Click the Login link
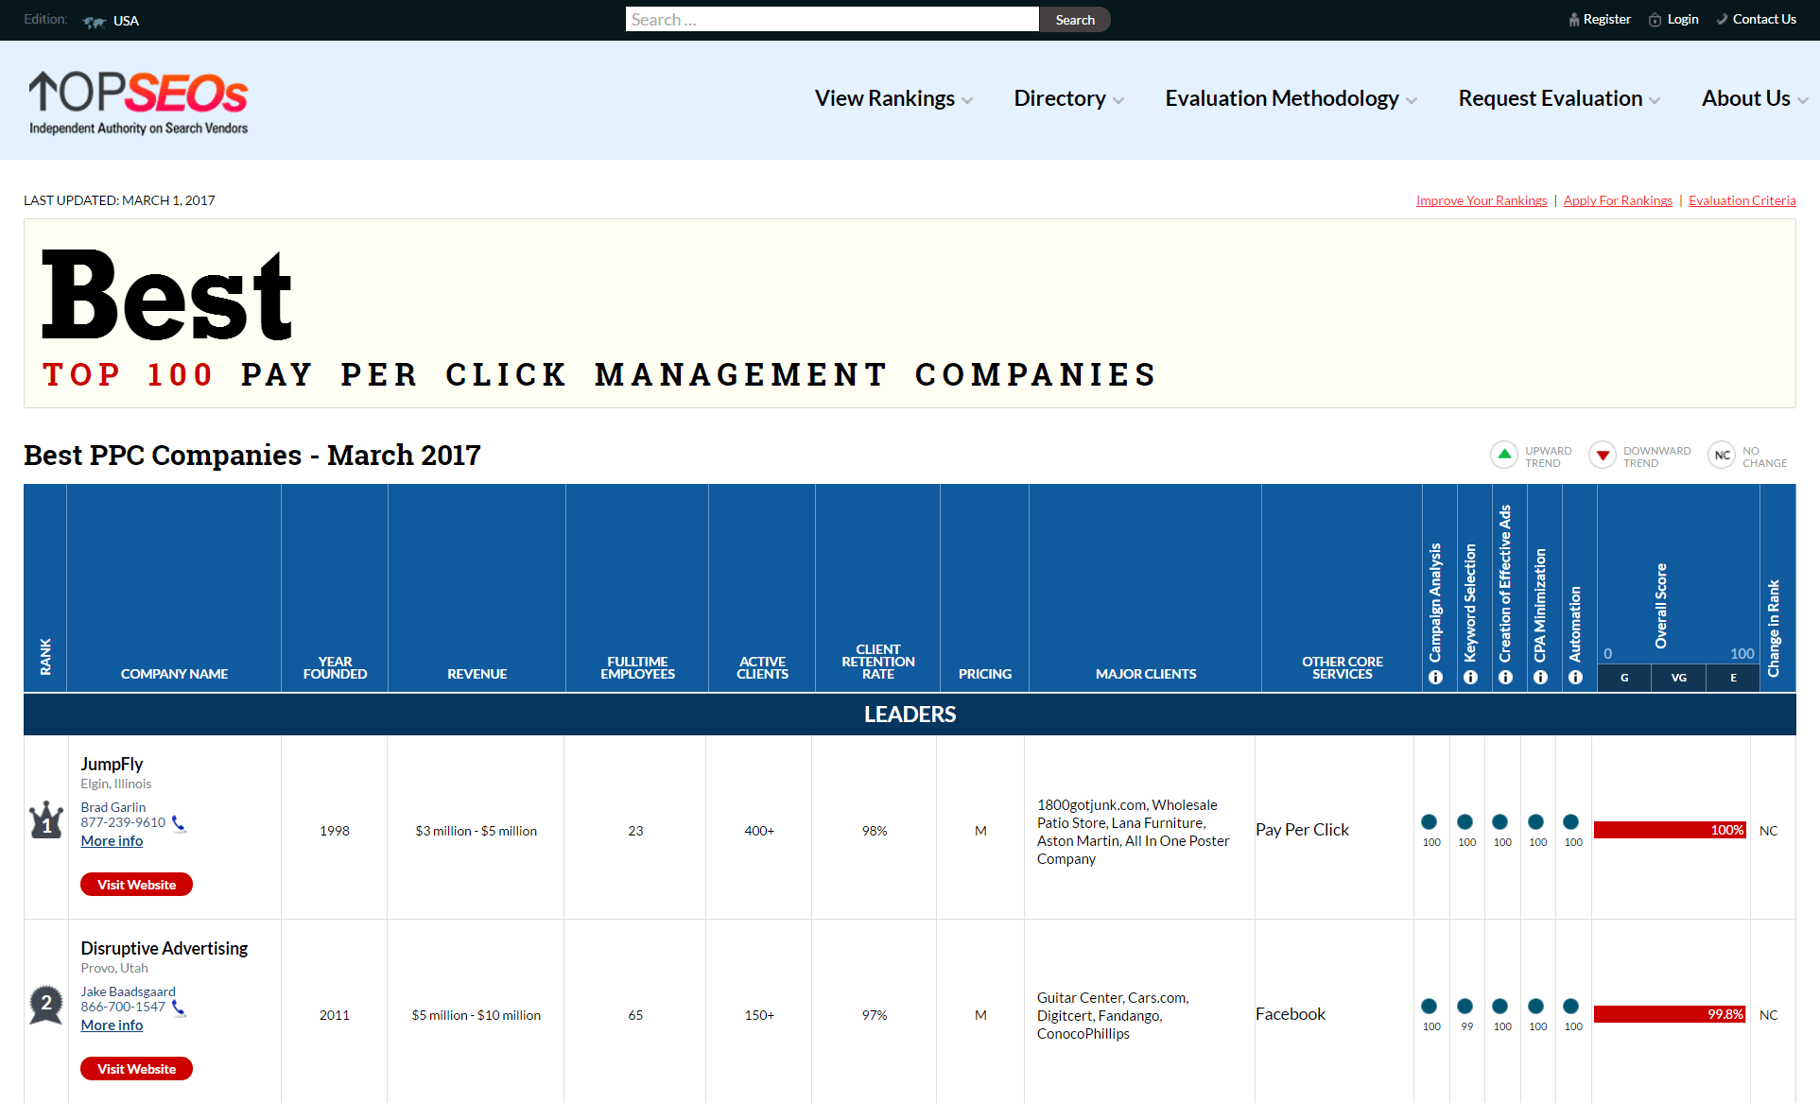The height and width of the screenshot is (1103, 1820). coord(1683,19)
